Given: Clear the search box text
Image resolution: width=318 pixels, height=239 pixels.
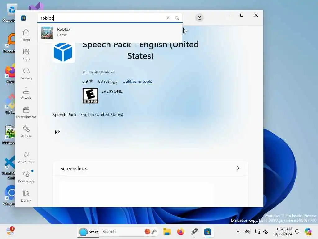Looking at the screenshot, I should pos(168,18).
